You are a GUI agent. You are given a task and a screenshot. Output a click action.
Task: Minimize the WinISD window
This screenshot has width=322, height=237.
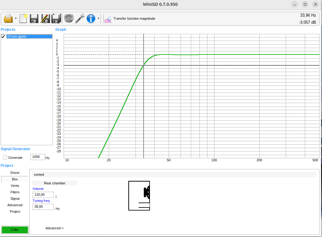pyautogui.click(x=294, y=4)
